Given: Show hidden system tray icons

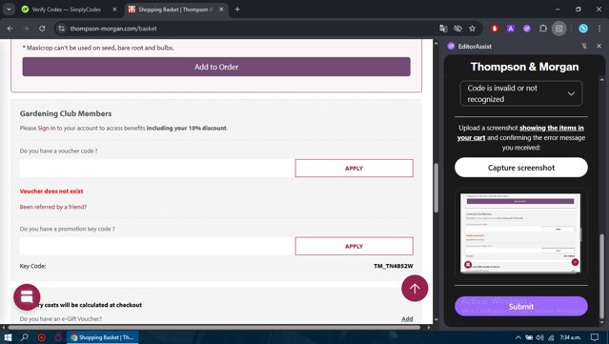Looking at the screenshot, I should 518,337.
